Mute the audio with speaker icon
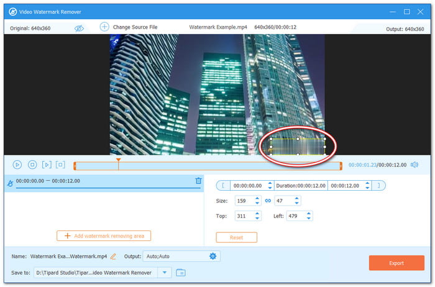The width and height of the screenshot is (435, 287). (414, 165)
